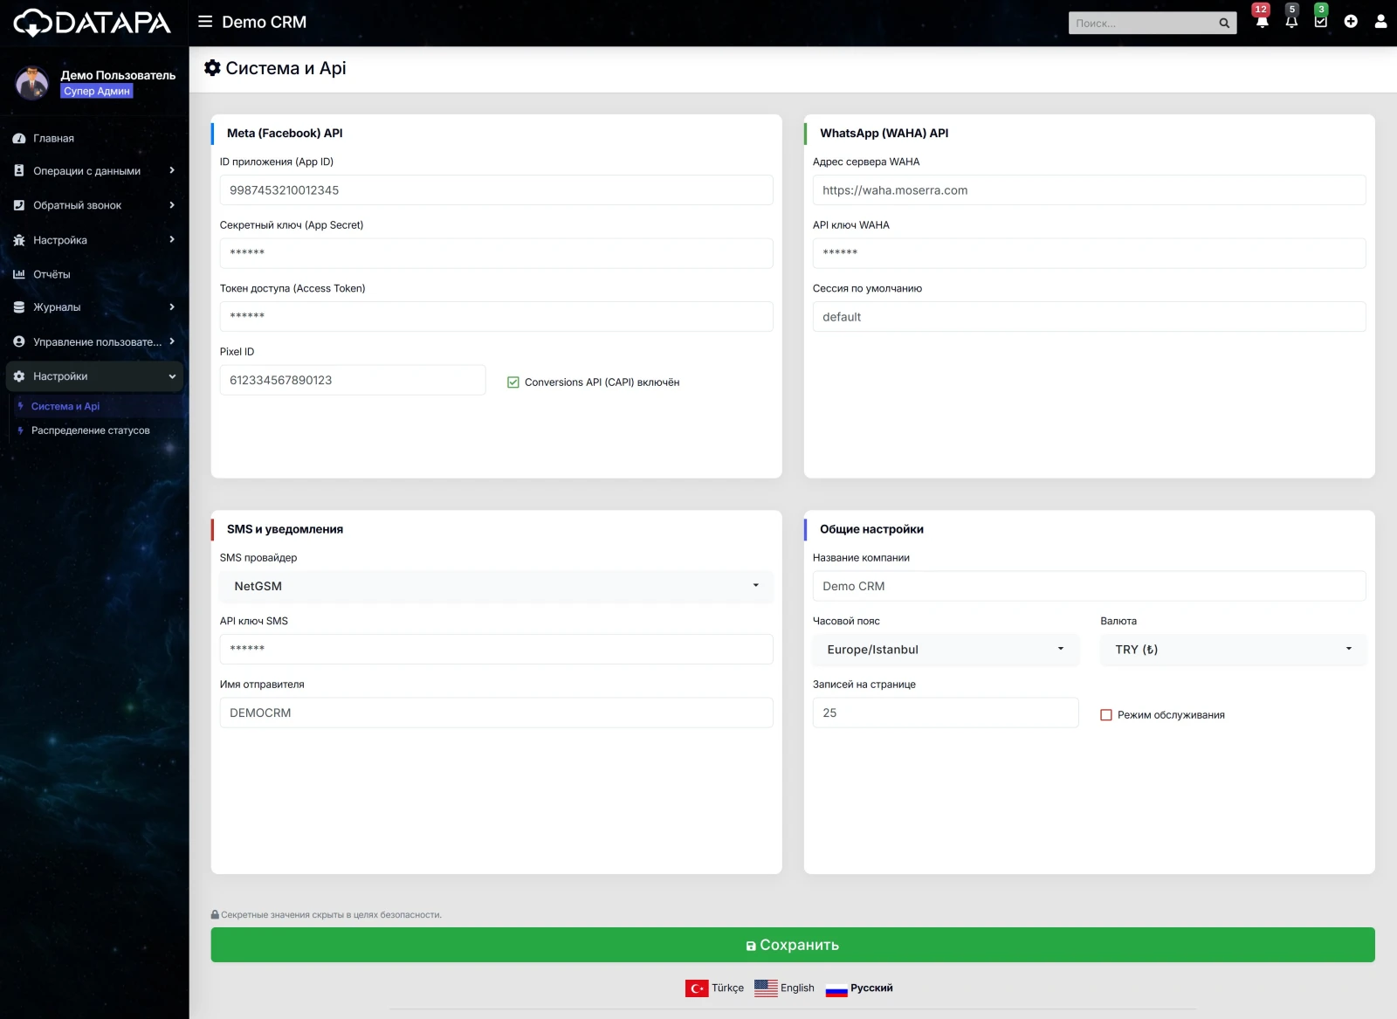
Task: Collapse the Настройки menu chevron
Action: 172,376
